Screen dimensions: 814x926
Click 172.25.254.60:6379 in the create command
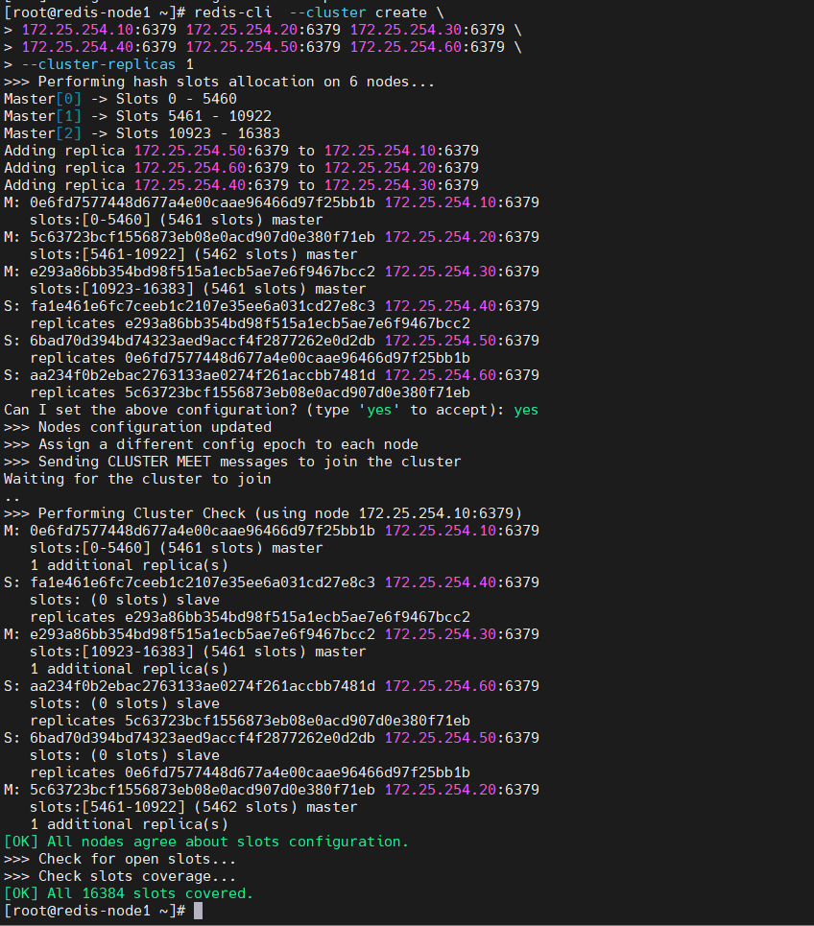427,47
